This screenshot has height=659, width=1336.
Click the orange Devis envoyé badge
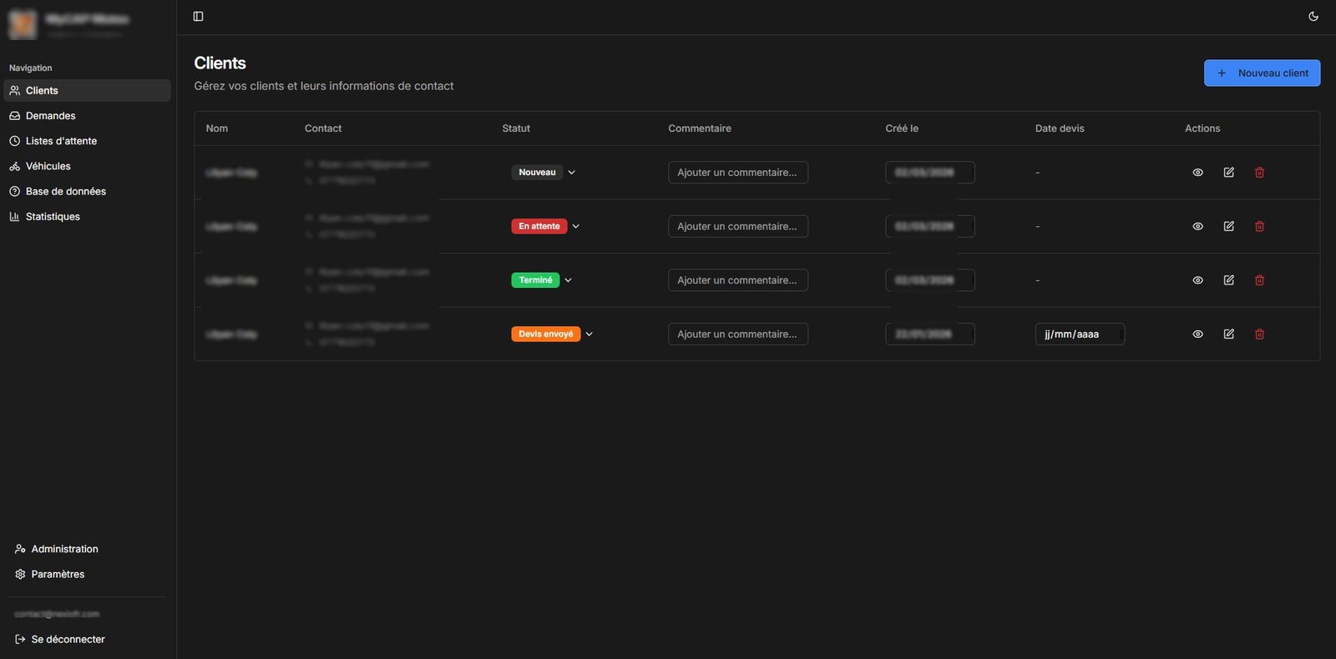click(546, 335)
